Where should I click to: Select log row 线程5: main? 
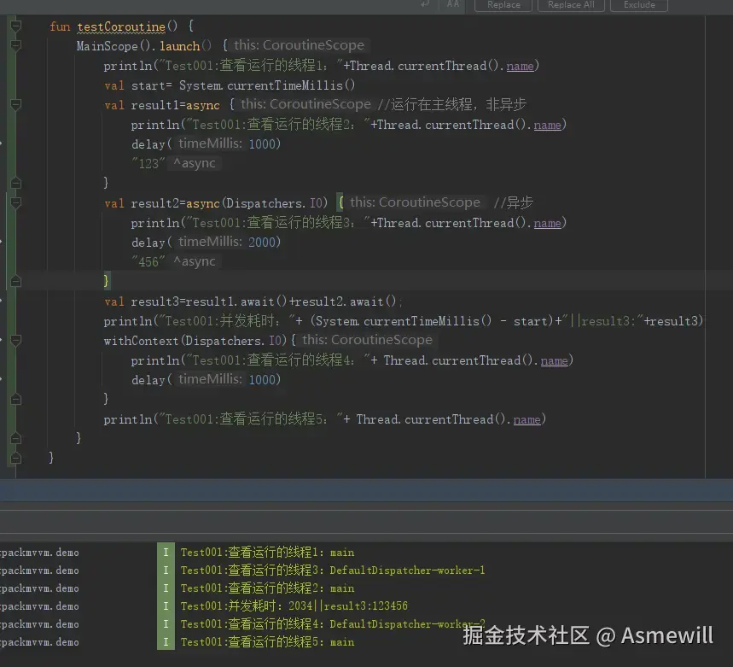[x=267, y=641]
